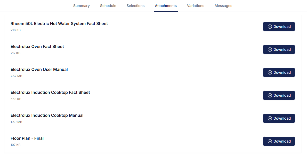
Task: Click the download arrow icon for Induction Cooktop Fact Sheet
Action: 270,95
